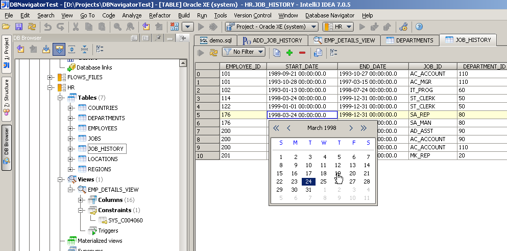Collapse the Constraints node
This screenshot has height=251, width=507.
pyautogui.click(x=81, y=210)
